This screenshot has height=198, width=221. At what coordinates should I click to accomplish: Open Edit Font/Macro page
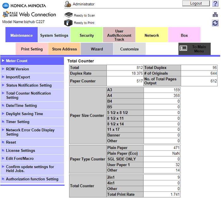(x=32, y=159)
